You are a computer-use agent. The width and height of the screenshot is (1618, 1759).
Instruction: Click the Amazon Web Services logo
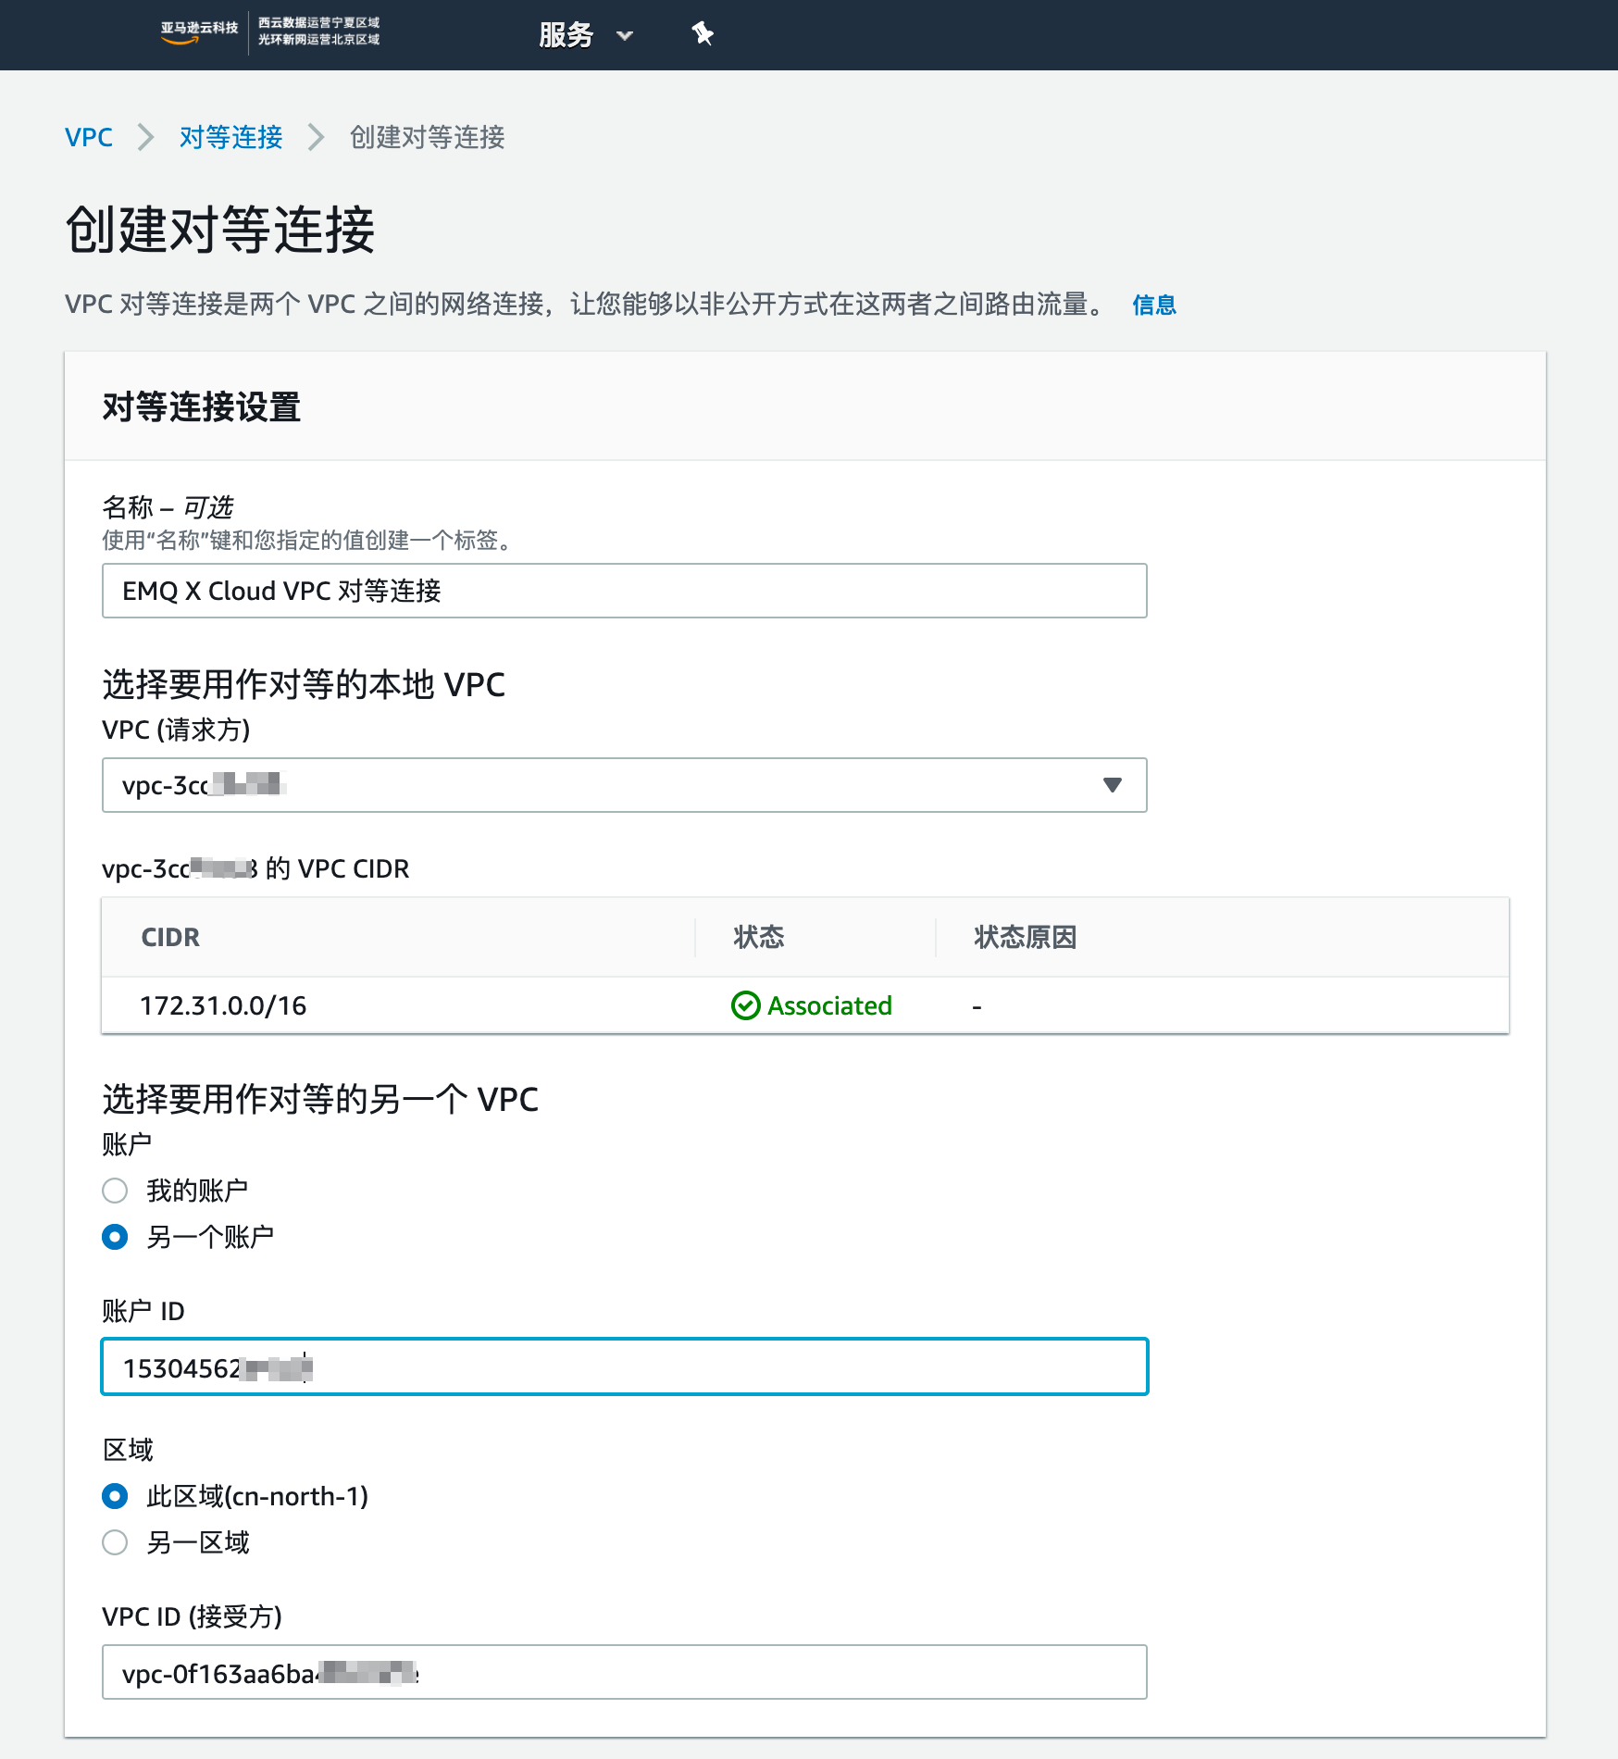click(x=198, y=32)
